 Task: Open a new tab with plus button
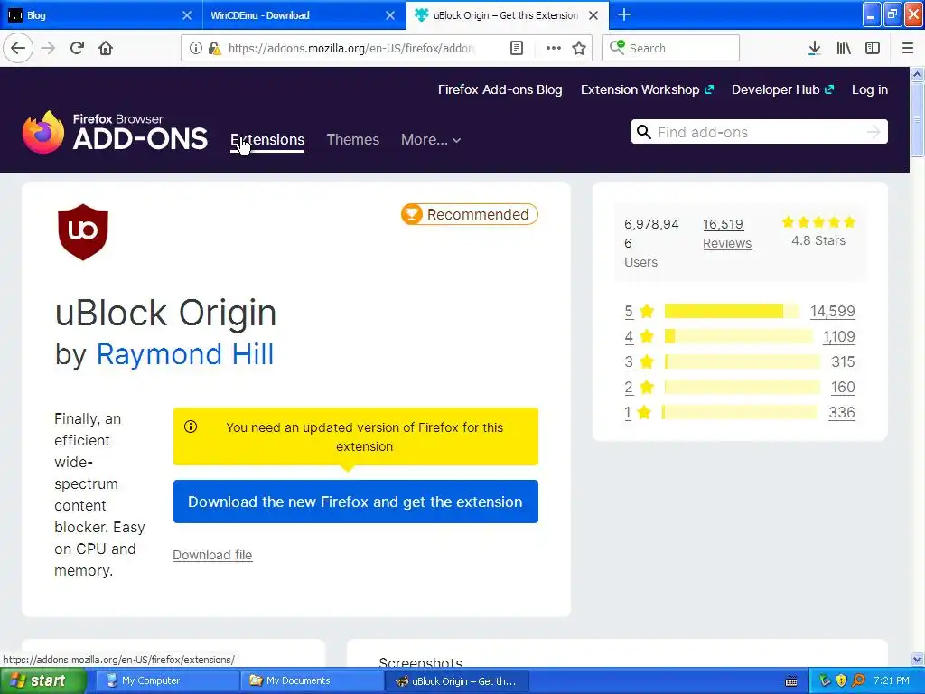(624, 14)
